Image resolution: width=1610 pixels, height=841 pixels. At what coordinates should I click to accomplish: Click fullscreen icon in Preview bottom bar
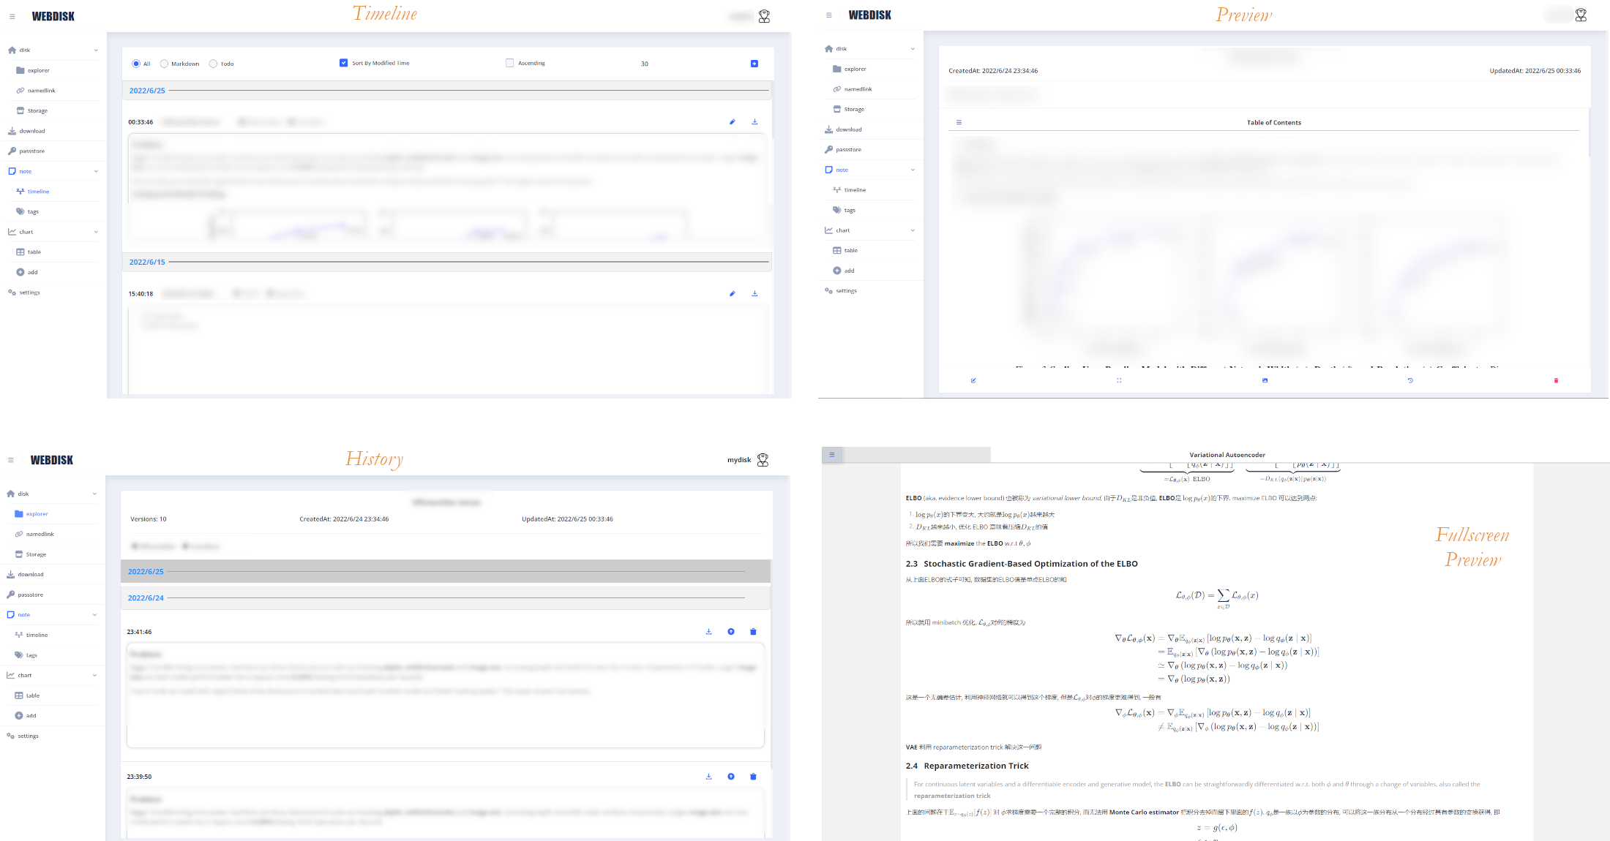coord(1119,381)
